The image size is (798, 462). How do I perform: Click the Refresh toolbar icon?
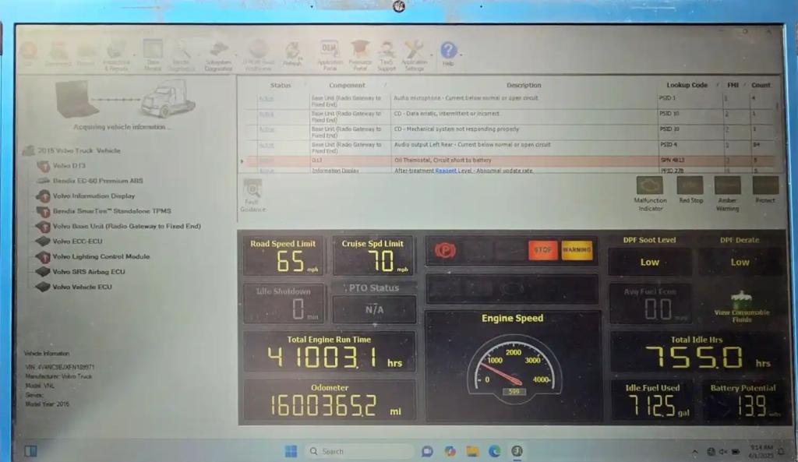pyautogui.click(x=293, y=53)
